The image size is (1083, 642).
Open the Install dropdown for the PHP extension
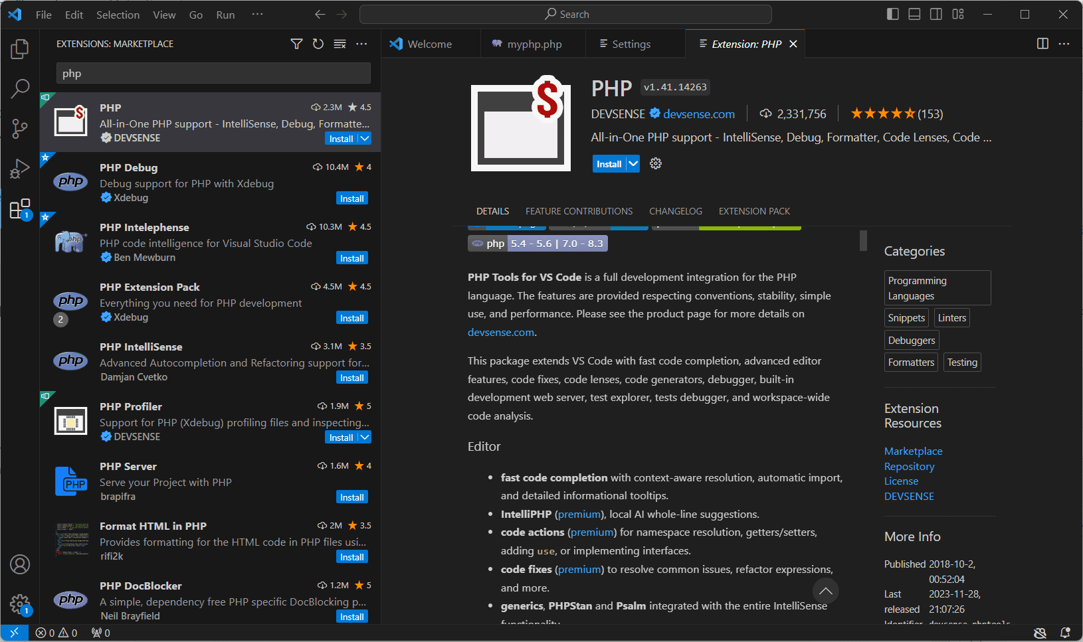pos(632,163)
